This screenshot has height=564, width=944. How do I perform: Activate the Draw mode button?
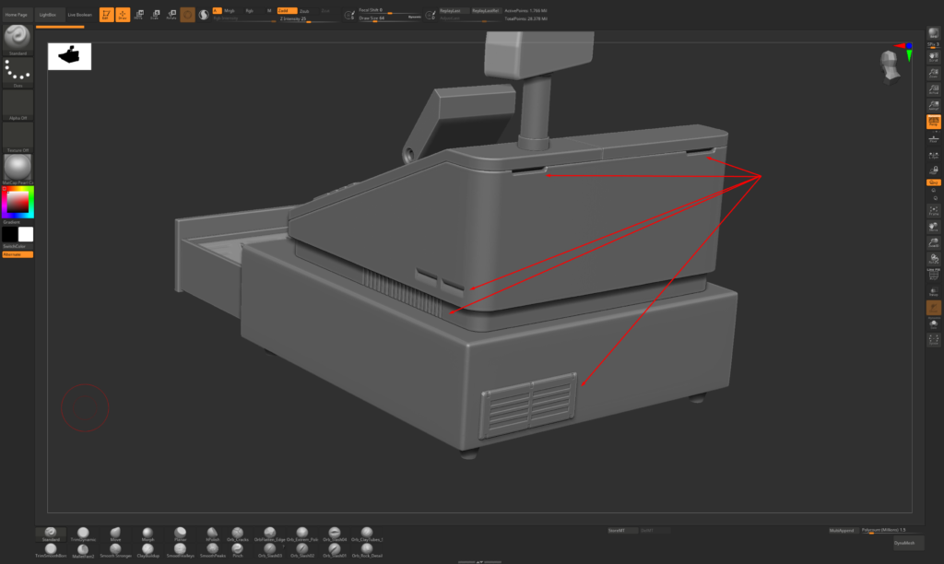123,15
